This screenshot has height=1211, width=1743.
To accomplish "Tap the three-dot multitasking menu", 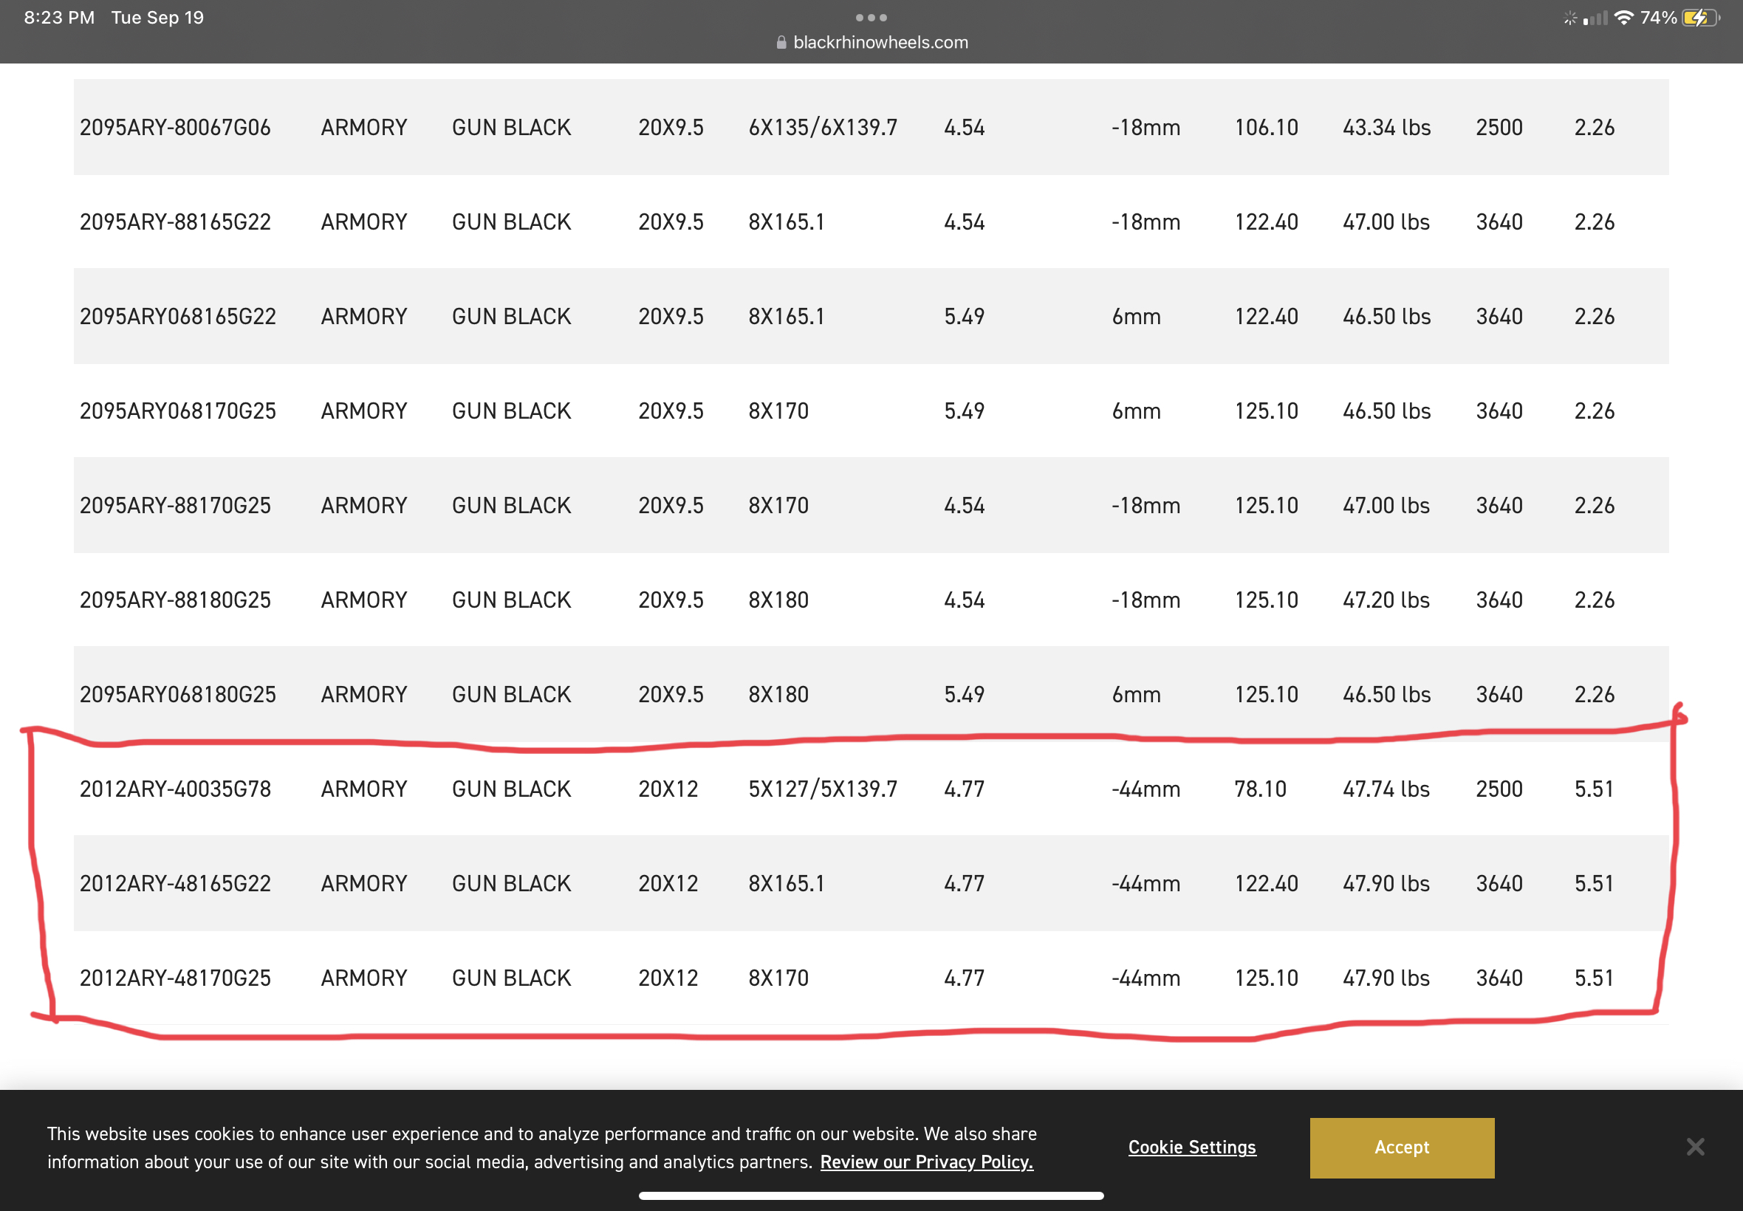I will pos(871,18).
